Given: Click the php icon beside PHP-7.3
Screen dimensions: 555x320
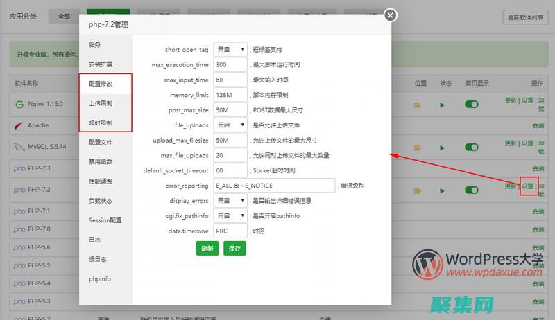Looking at the screenshot, I should [x=19, y=168].
